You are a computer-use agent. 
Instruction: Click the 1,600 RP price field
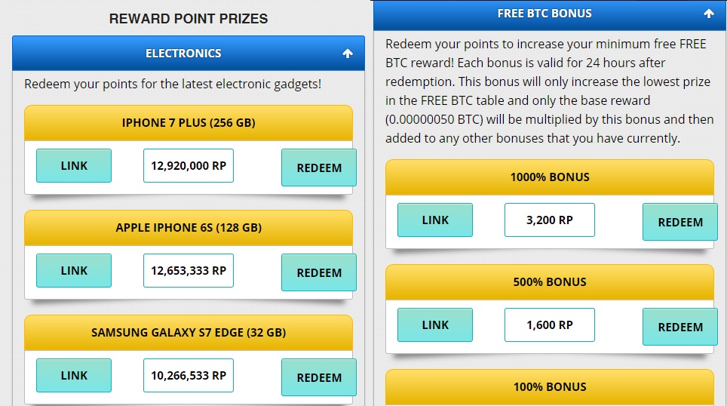pyautogui.click(x=550, y=324)
